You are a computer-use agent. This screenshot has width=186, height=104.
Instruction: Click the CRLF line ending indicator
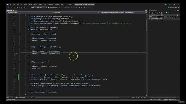point(145,97)
